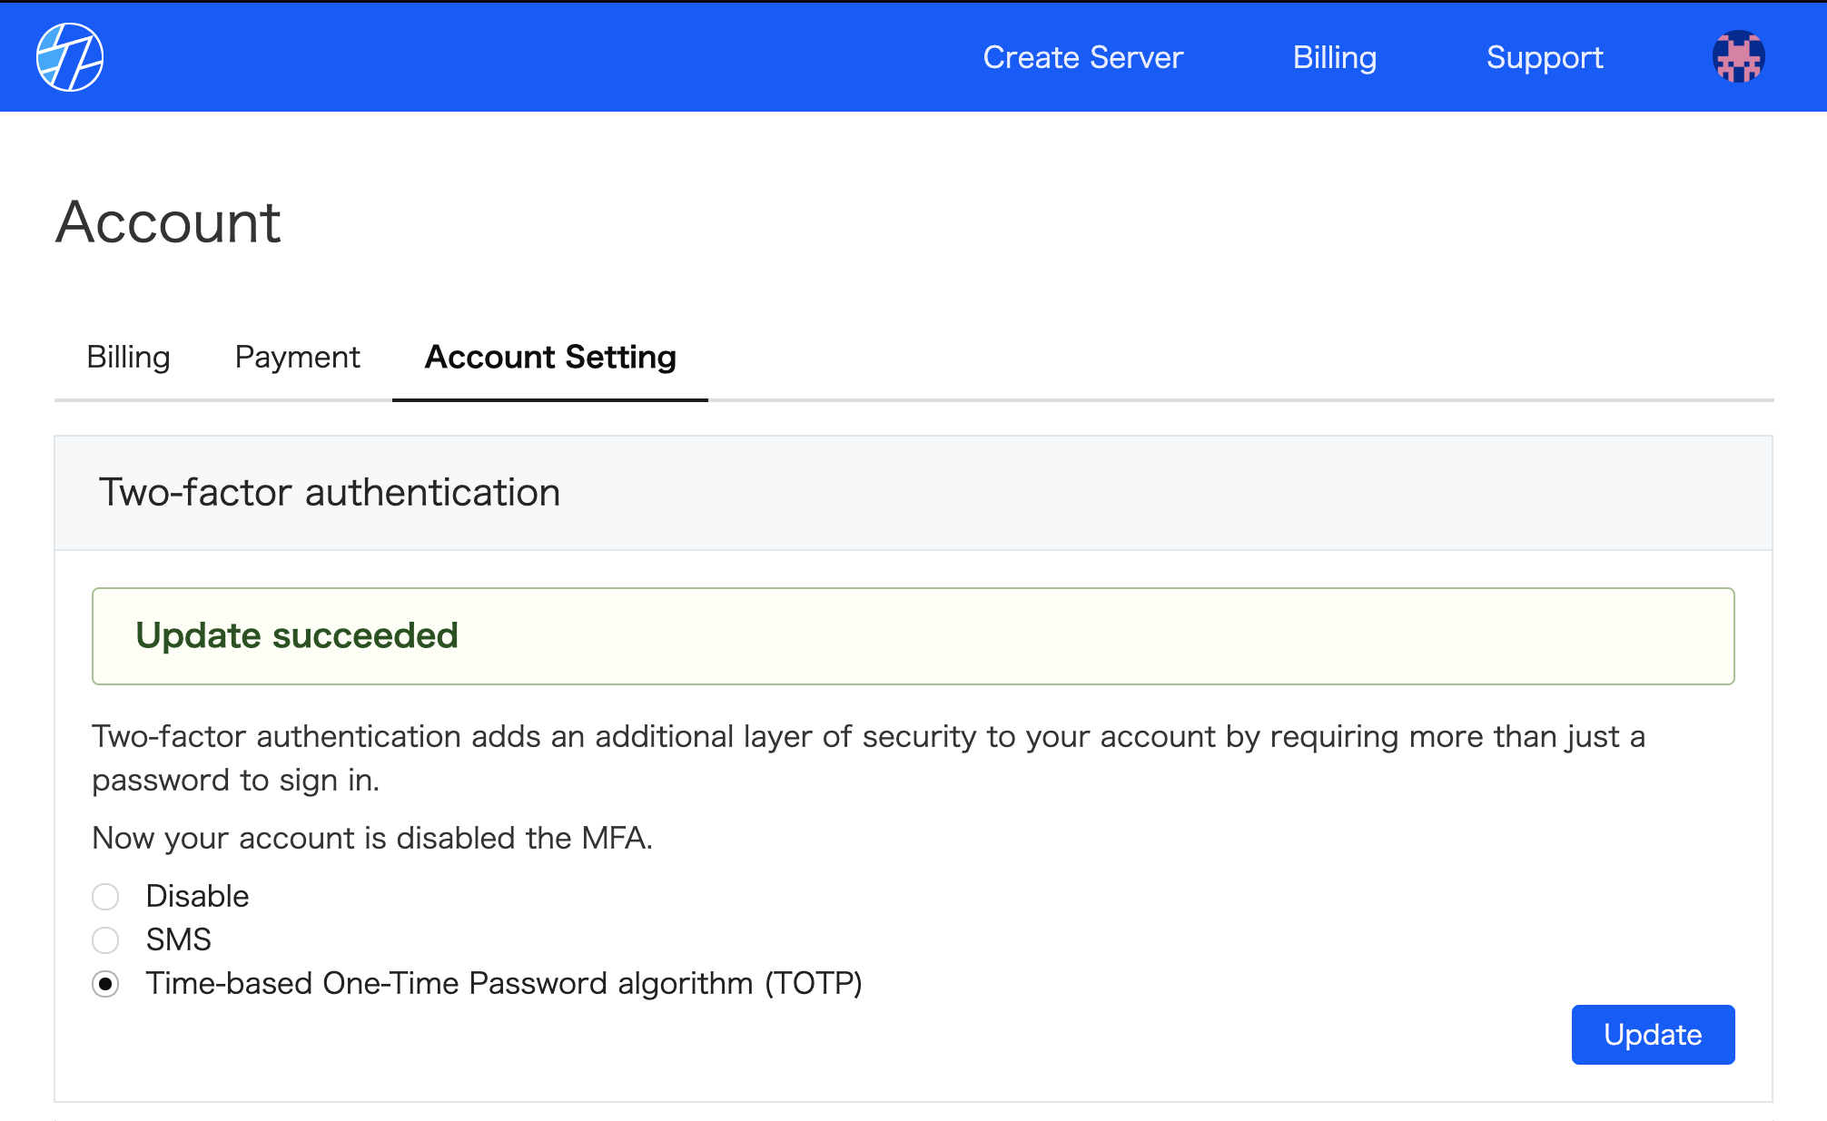Open the Support page link
1827x1121 pixels.
(x=1545, y=57)
